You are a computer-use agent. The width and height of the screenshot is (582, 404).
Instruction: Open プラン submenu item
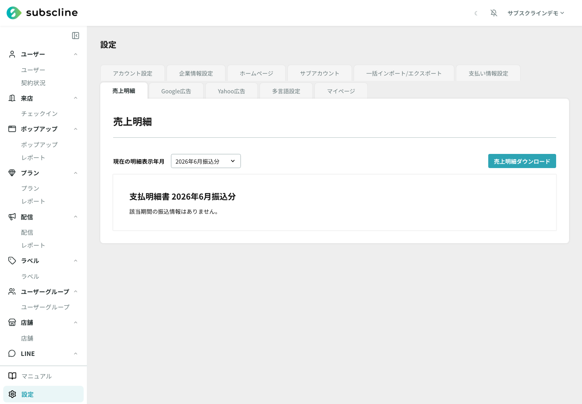(x=30, y=188)
